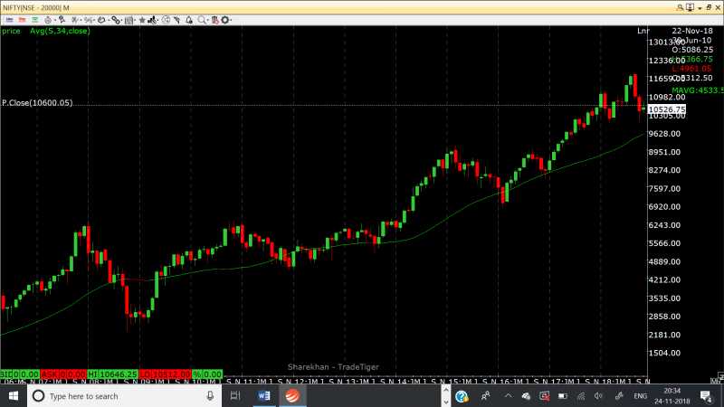Click the Lnr scale label
The width and height of the screenshot is (724, 407).
tap(643, 31)
